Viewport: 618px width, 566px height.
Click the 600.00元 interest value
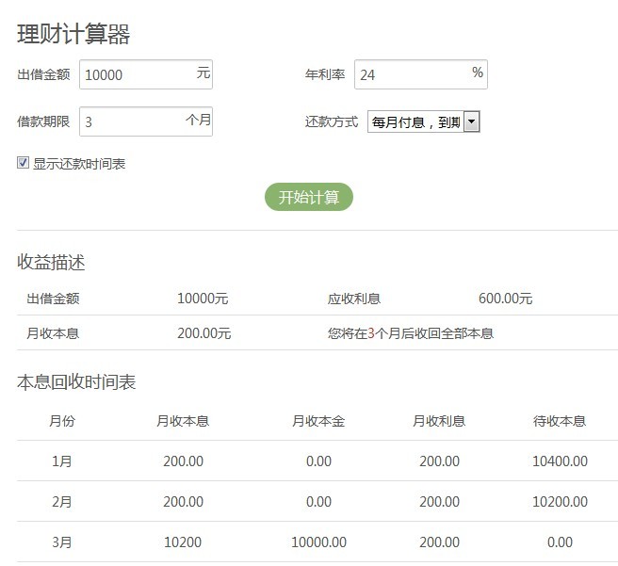click(x=505, y=299)
